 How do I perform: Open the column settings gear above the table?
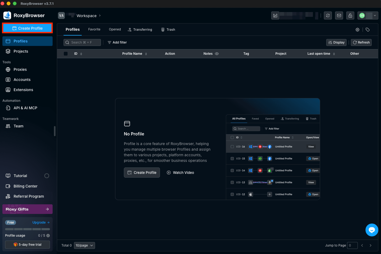(x=358, y=30)
